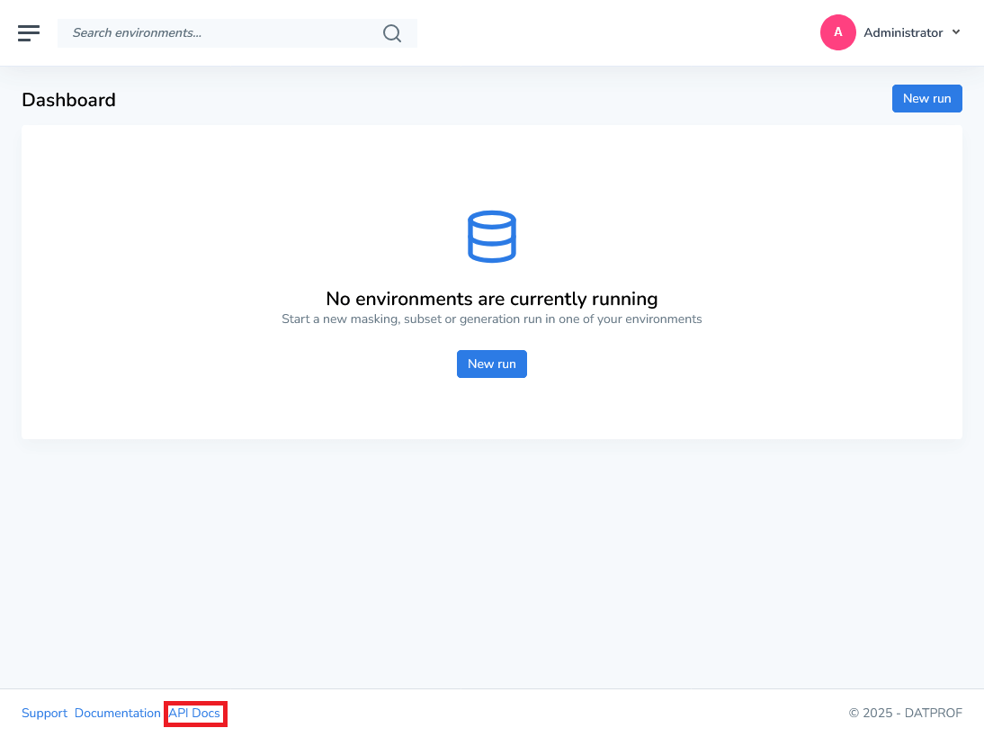This screenshot has height=737, width=984.
Task: Click the Administrator avatar circle
Action: 837,32
